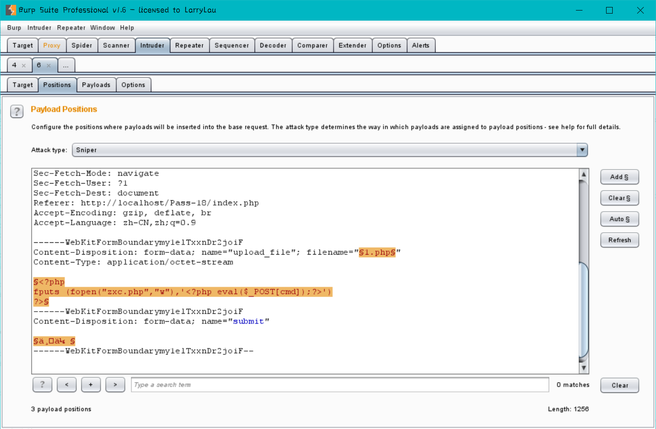This screenshot has height=429, width=656.
Task: Go to next search match
Action: (x=115, y=385)
